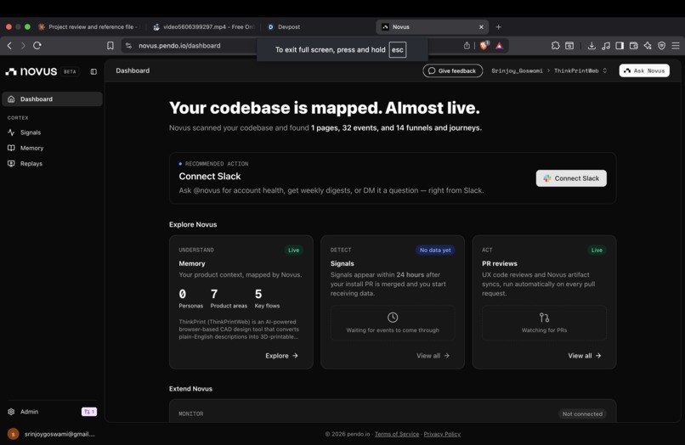Open the extensions puzzle icon
This screenshot has height=445, width=685.
click(555, 45)
